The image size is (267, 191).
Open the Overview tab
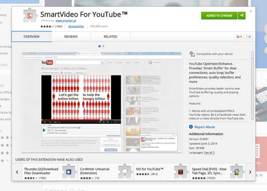pyautogui.click(x=31, y=36)
